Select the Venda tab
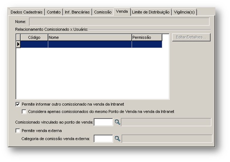 click(122, 11)
